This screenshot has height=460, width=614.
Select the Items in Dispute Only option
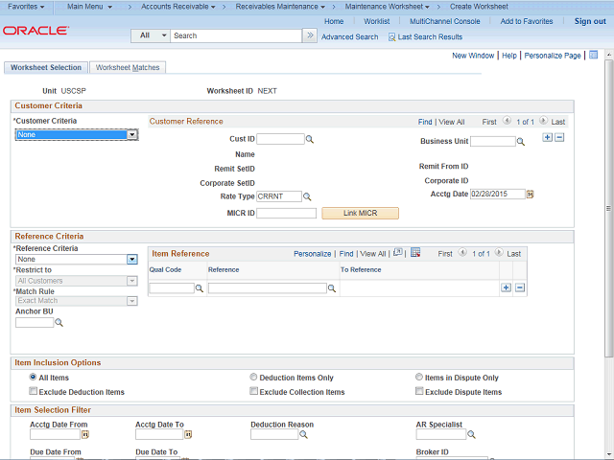(420, 378)
